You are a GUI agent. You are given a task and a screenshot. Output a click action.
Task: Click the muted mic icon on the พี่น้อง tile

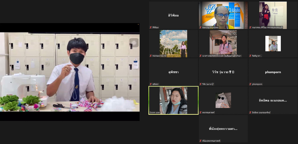click(x=201, y=141)
